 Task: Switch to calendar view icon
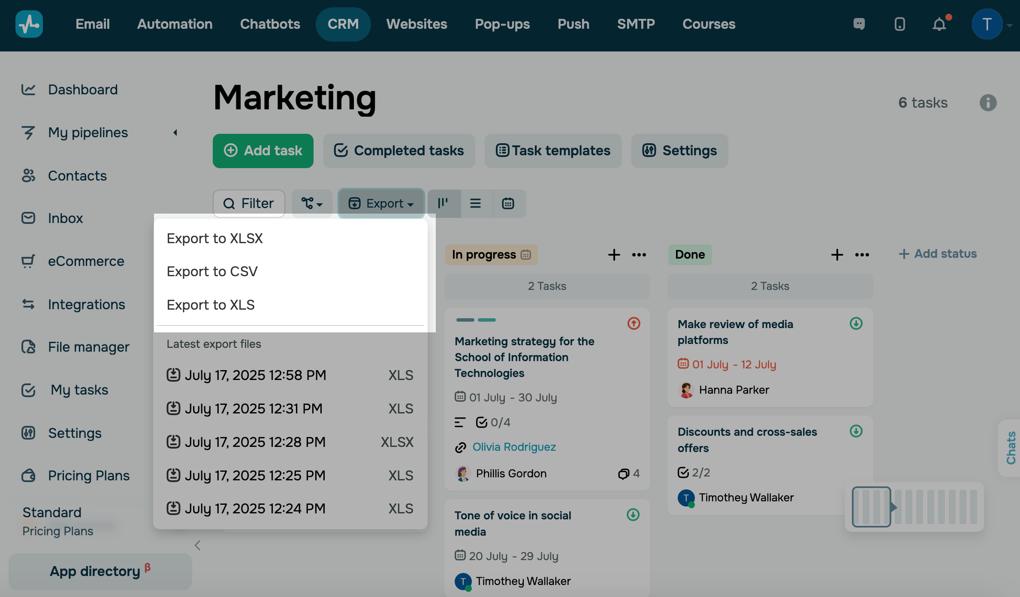(508, 203)
